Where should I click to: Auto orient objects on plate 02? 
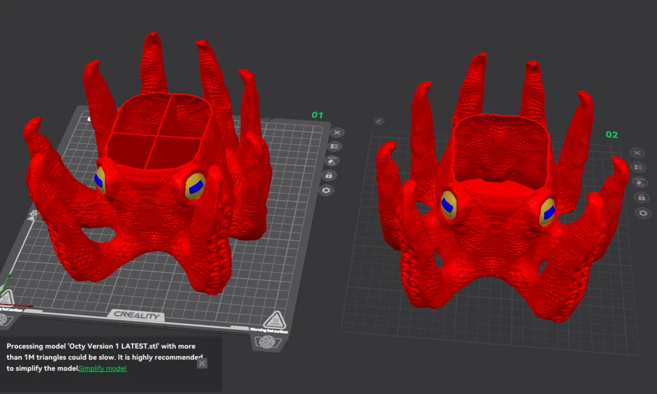tap(640, 182)
